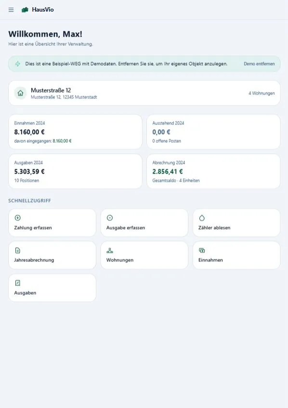
Task: Click the plus icon for Zahlung erfassen
Action: [18, 218]
